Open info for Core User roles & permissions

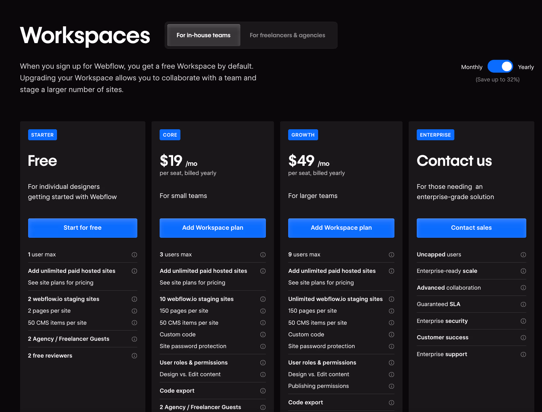[263, 363]
